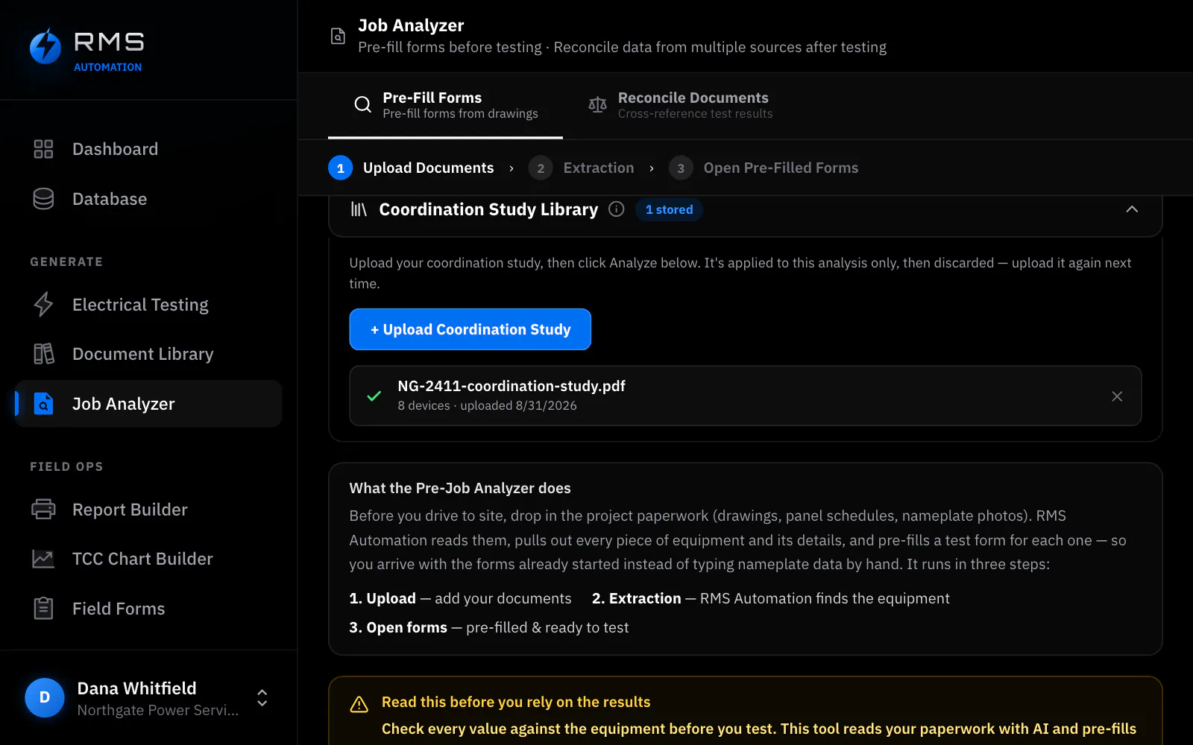Image resolution: width=1193 pixels, height=745 pixels.
Task: Select the Pre-Fill Forms tab
Action: coord(445,106)
